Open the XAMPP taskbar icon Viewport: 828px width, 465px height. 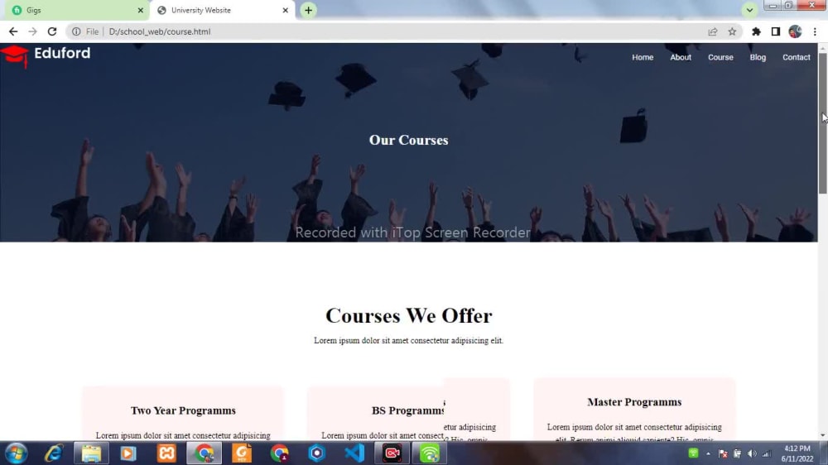point(166,453)
